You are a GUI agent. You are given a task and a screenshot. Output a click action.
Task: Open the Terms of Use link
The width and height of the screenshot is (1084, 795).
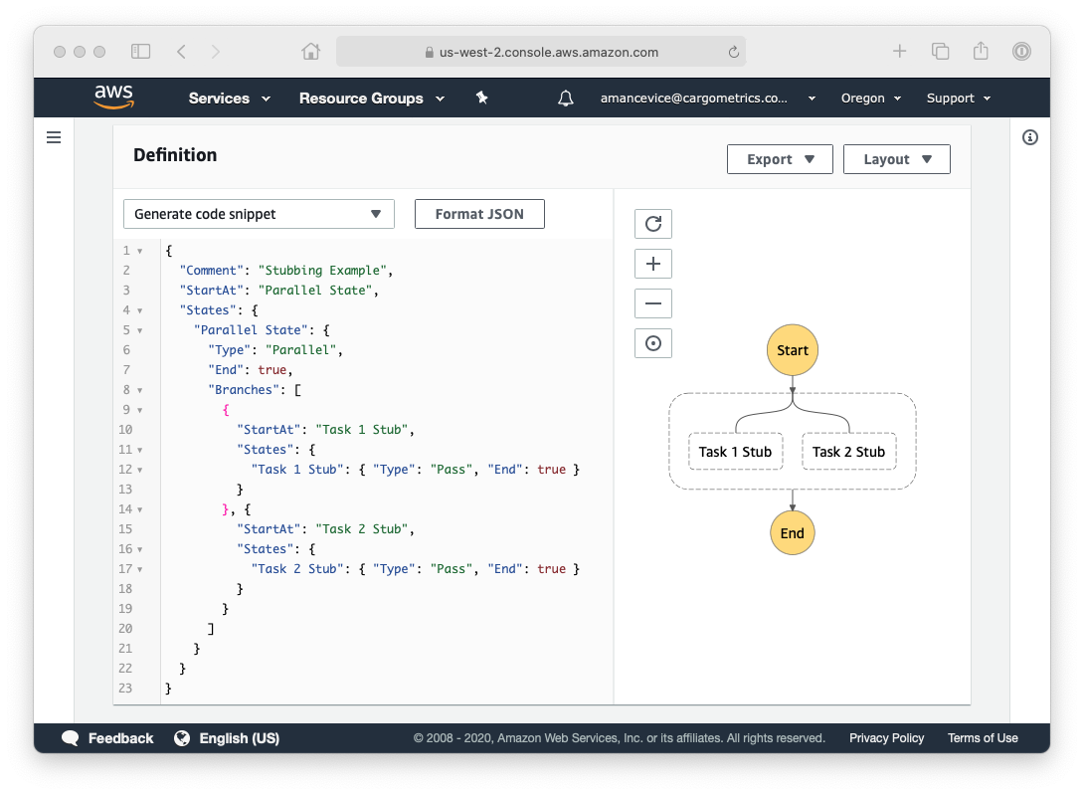tap(983, 738)
